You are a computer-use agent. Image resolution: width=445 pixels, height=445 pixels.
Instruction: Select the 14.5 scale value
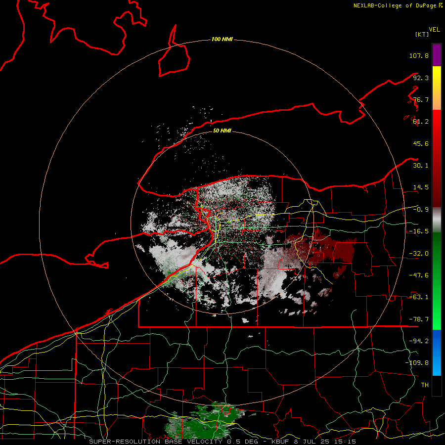421,187
